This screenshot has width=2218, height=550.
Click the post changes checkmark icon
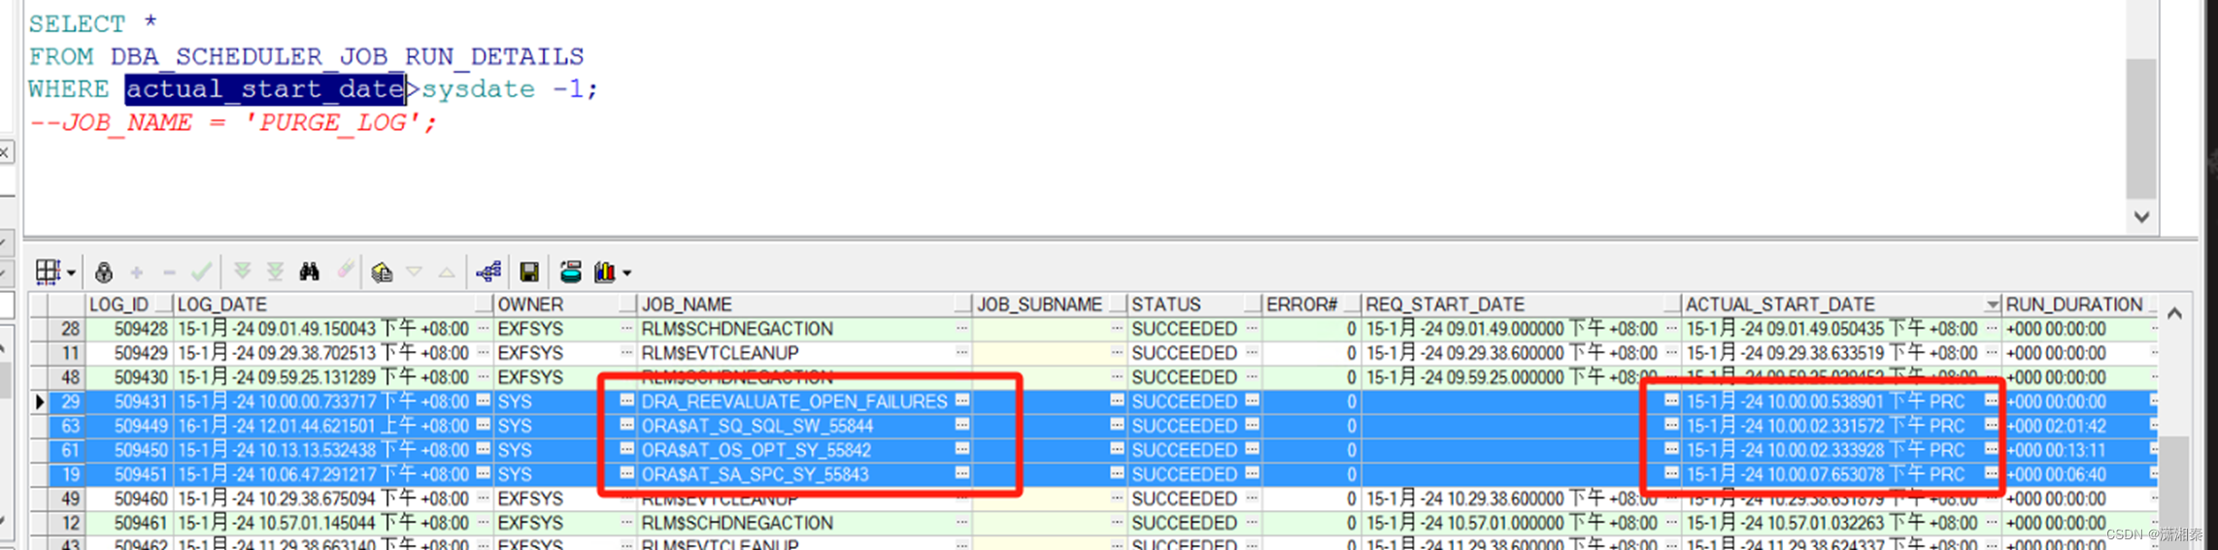pos(202,273)
